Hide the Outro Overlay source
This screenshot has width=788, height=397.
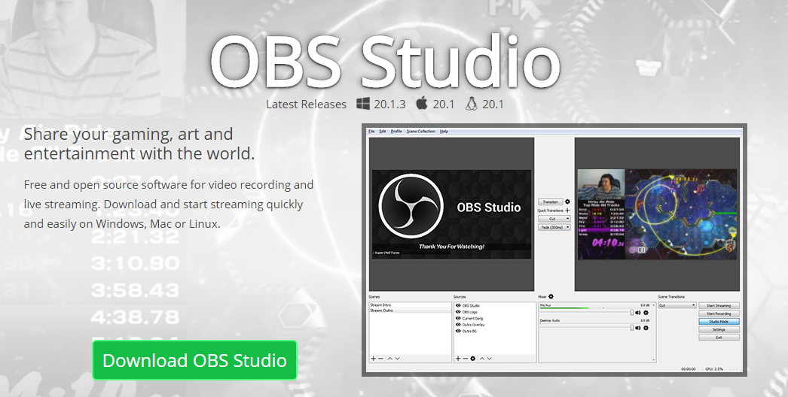click(x=458, y=325)
